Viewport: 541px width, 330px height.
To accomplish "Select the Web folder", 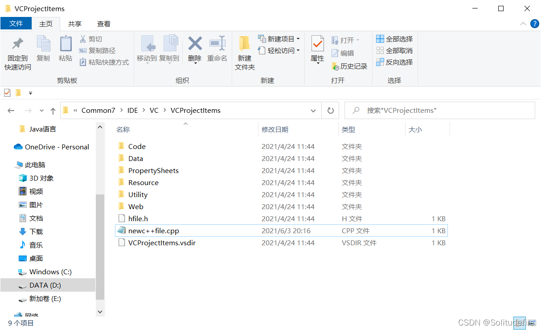I will 281,206.
